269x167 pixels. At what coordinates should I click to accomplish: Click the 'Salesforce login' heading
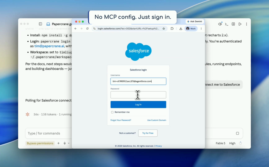pos(138,70)
